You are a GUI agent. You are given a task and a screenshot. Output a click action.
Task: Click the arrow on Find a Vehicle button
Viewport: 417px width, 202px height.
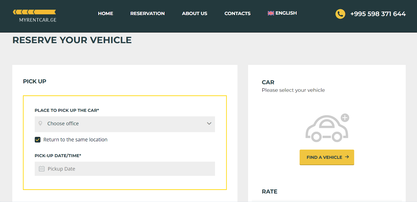tap(347, 157)
